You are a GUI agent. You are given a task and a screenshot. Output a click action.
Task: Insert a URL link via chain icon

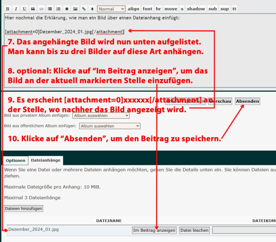pos(84,9)
